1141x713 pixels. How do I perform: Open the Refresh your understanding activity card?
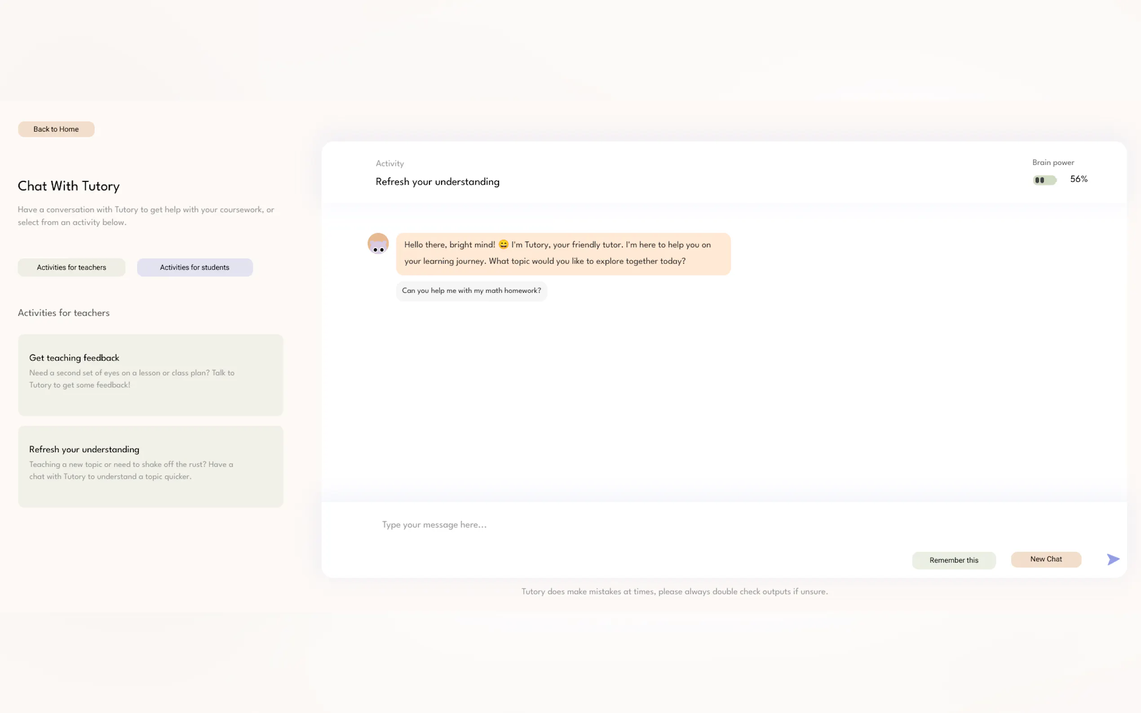point(150,467)
